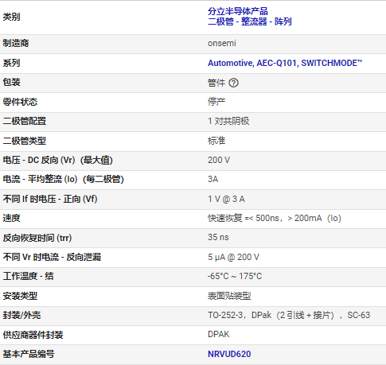
Task: Click the 停产 part status value
Action: [x=216, y=102]
